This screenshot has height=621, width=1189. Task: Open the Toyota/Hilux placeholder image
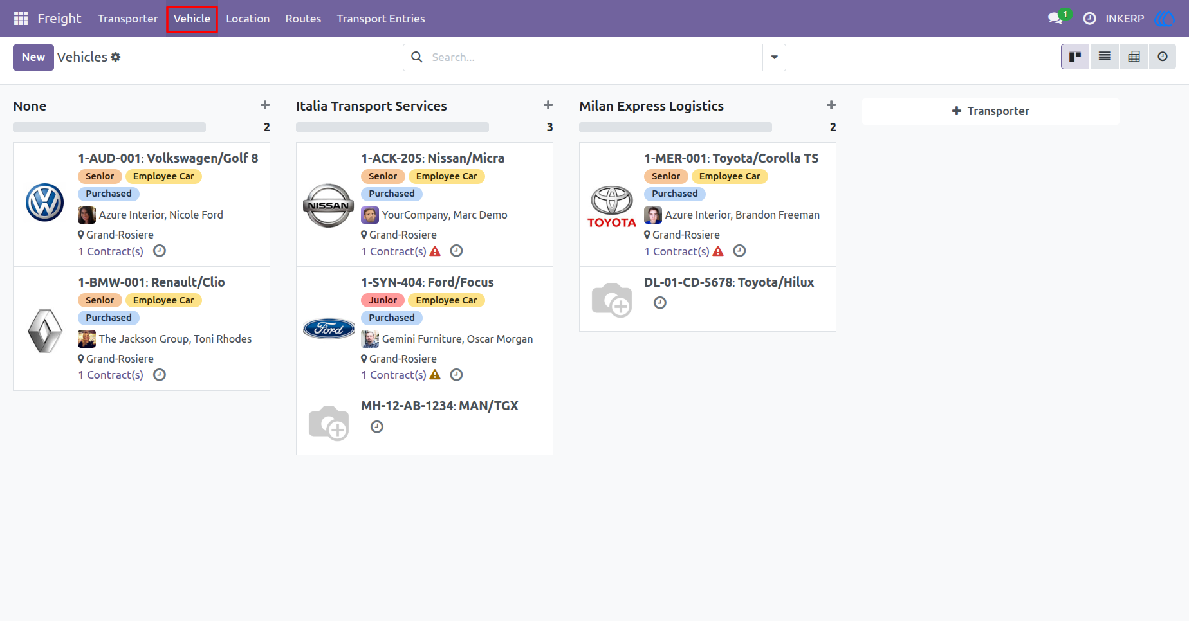[612, 300]
